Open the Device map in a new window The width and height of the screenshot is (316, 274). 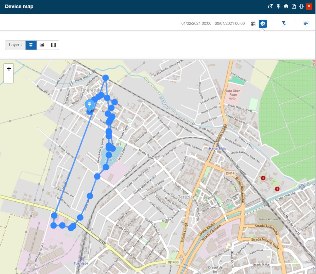[x=270, y=6]
